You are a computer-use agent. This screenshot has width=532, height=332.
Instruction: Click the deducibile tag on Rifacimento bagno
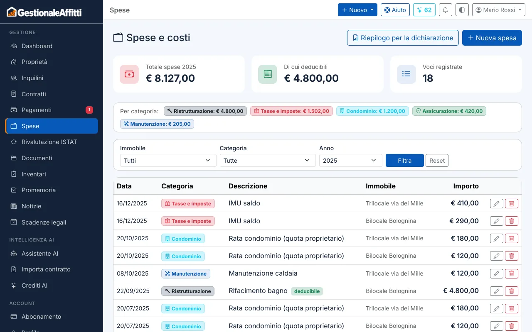click(307, 291)
